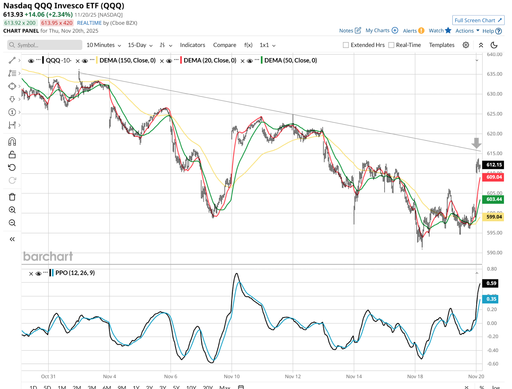Click the Full Screen Chart button
Screen dimensions: 512x389
point(478,20)
